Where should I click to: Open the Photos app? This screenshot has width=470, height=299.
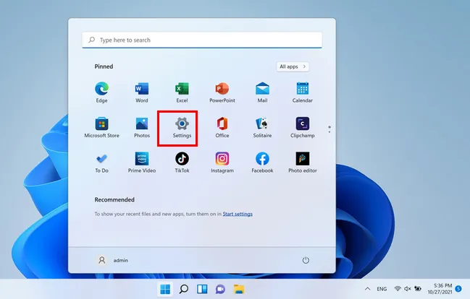click(x=142, y=127)
